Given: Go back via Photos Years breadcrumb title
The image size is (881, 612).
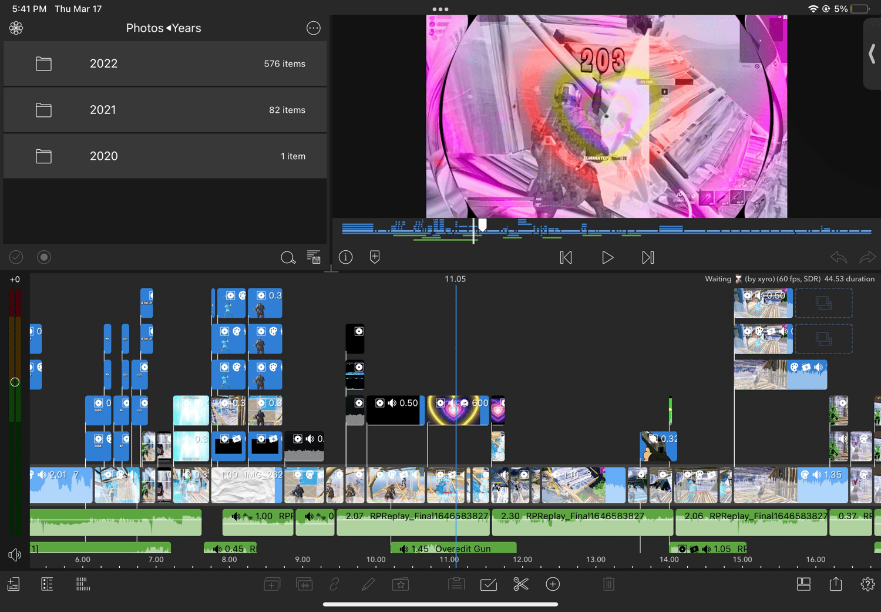Looking at the screenshot, I should [163, 28].
